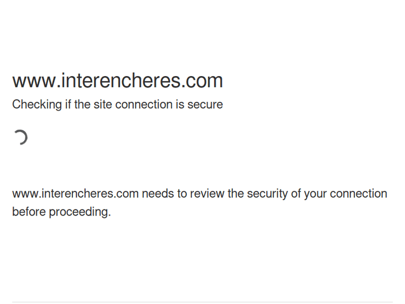
Task: Click the word "Checking" in the subtitle
Action: [x=37, y=105]
